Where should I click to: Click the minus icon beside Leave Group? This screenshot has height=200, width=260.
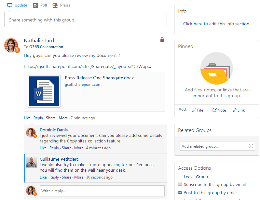[x=180, y=177]
